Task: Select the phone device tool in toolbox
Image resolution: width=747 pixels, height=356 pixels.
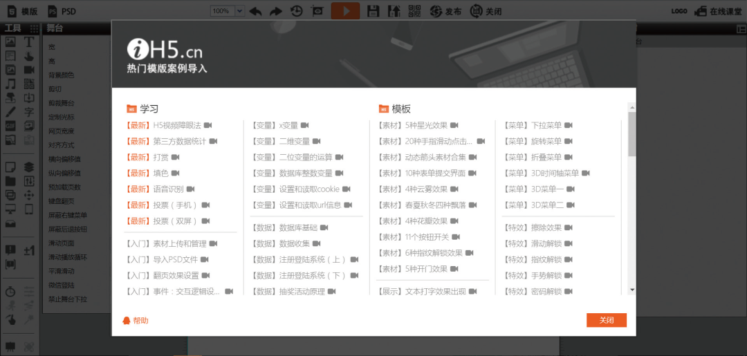Action: (x=29, y=209)
